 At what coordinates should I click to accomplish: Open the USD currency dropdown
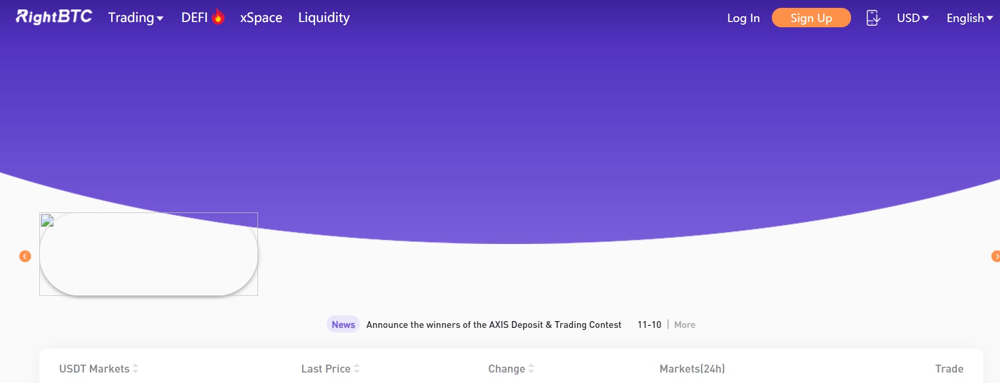[x=912, y=18]
